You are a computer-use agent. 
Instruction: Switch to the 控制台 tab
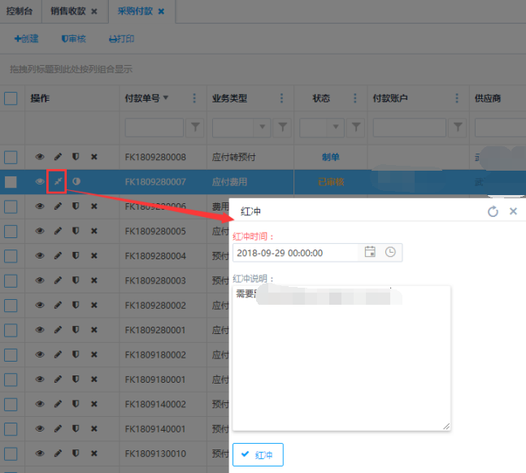pos(20,11)
